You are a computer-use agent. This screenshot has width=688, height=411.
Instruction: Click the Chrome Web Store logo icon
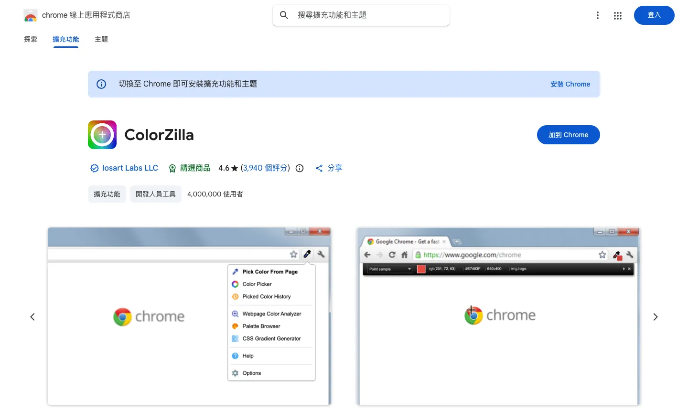coord(31,15)
